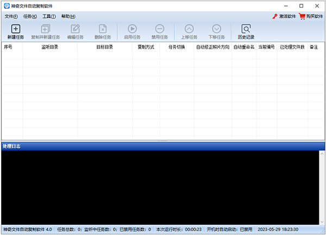Click the 编辑任务 (Edit Task) icon

(75, 29)
